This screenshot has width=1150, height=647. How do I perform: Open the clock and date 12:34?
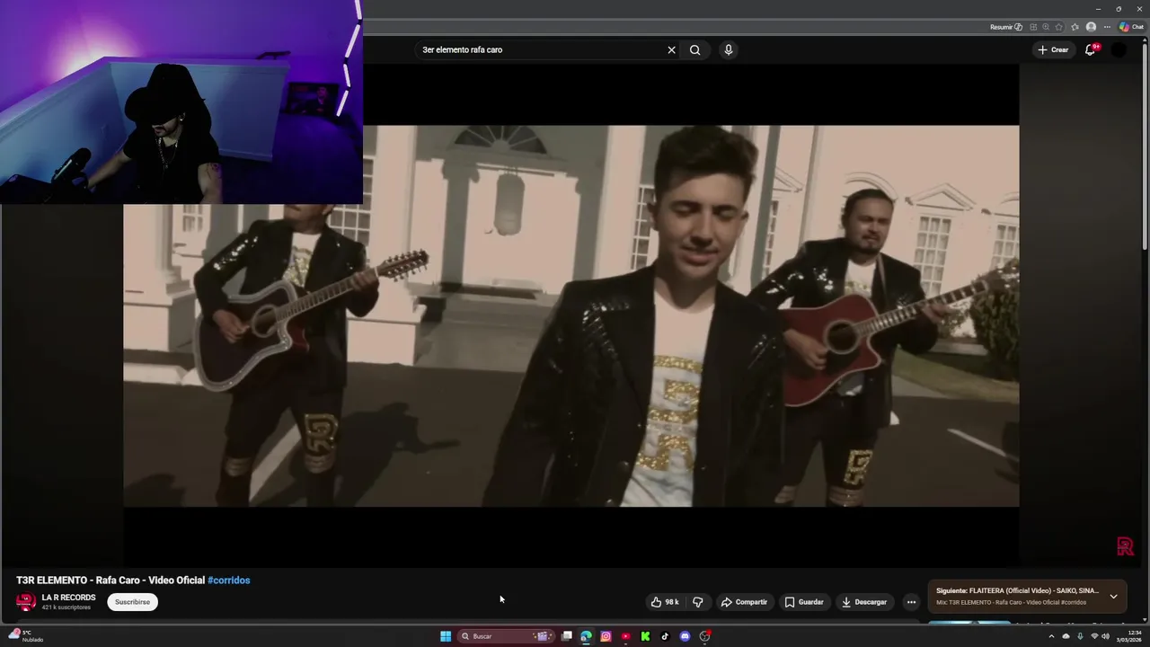click(x=1129, y=636)
